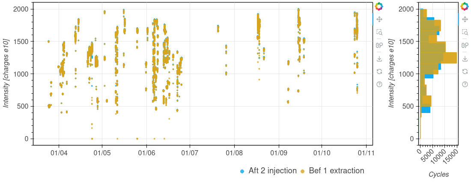Click Bokeh logo beside the scatter plot
This screenshot has height=184, width=471.
pos(379,6)
